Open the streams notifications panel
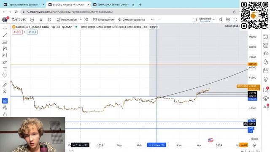270x152 pixels. (266, 106)
